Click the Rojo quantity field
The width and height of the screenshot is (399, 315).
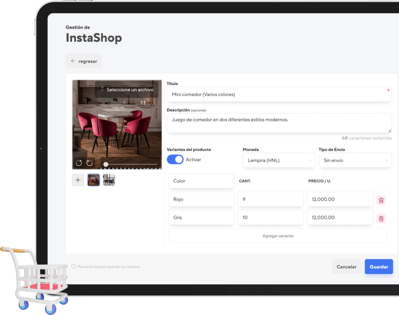tap(270, 199)
